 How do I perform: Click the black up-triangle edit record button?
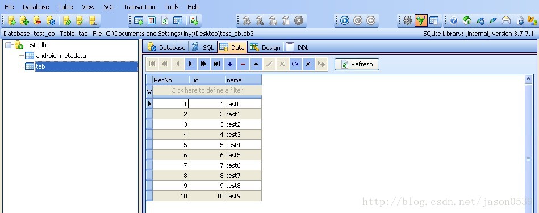tap(256, 64)
